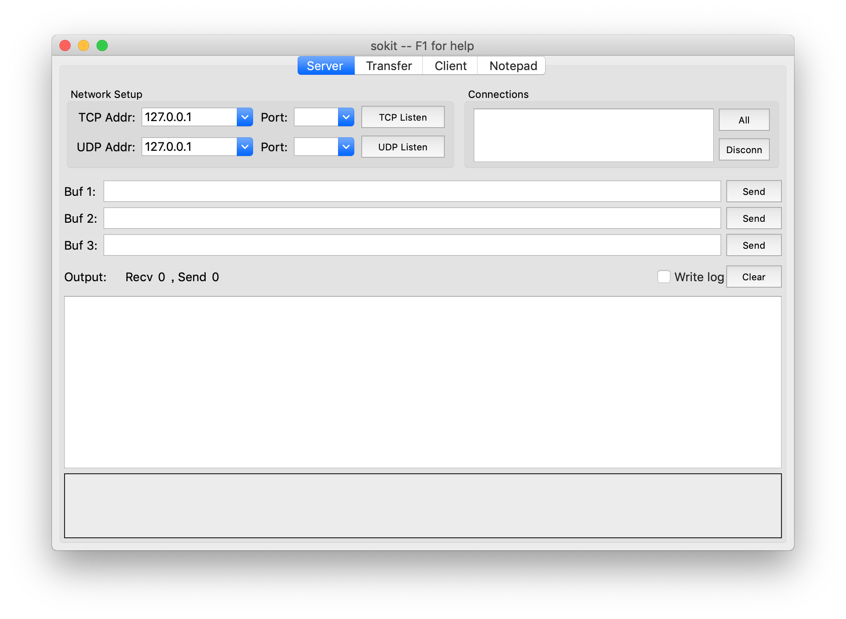Focus the UDP Port input field

[316, 147]
